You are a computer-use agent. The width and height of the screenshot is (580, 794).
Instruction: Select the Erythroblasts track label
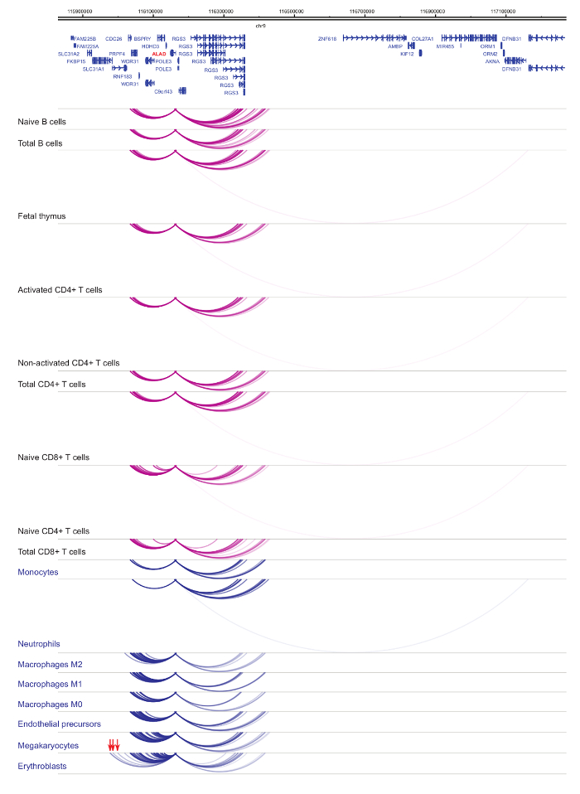42,766
